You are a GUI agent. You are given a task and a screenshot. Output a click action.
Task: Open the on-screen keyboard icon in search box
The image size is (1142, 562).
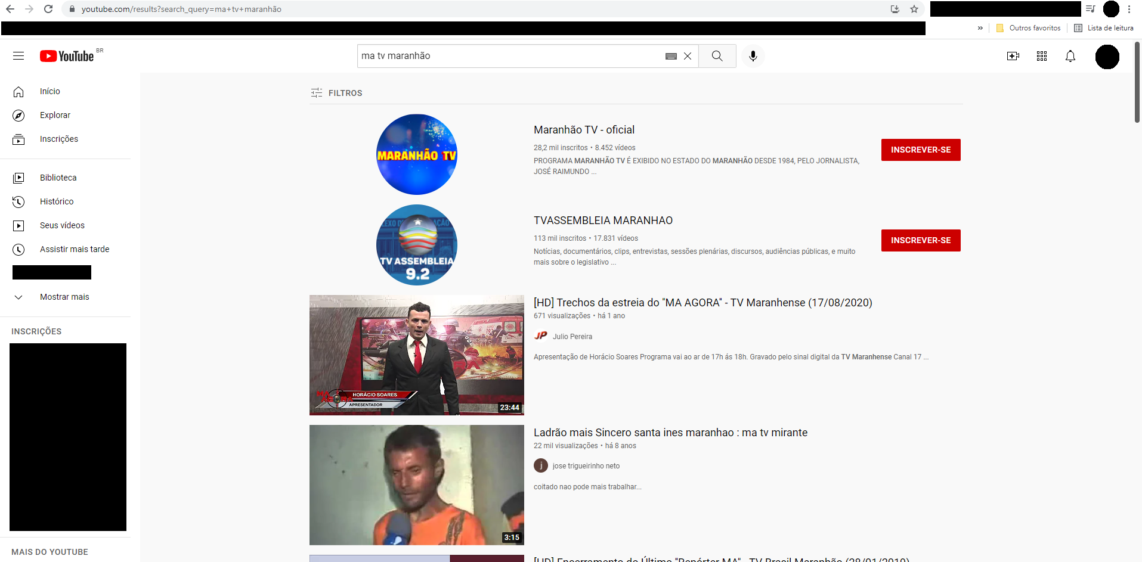(x=671, y=56)
